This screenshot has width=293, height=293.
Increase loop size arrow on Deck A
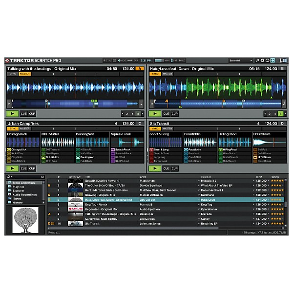tap(143, 114)
